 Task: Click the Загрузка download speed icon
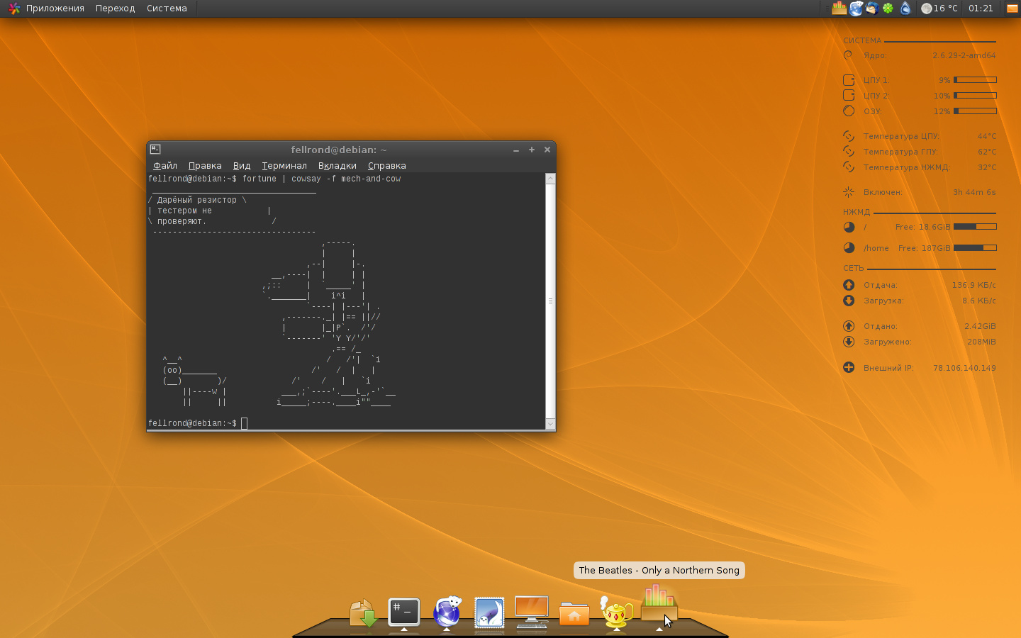(x=849, y=301)
